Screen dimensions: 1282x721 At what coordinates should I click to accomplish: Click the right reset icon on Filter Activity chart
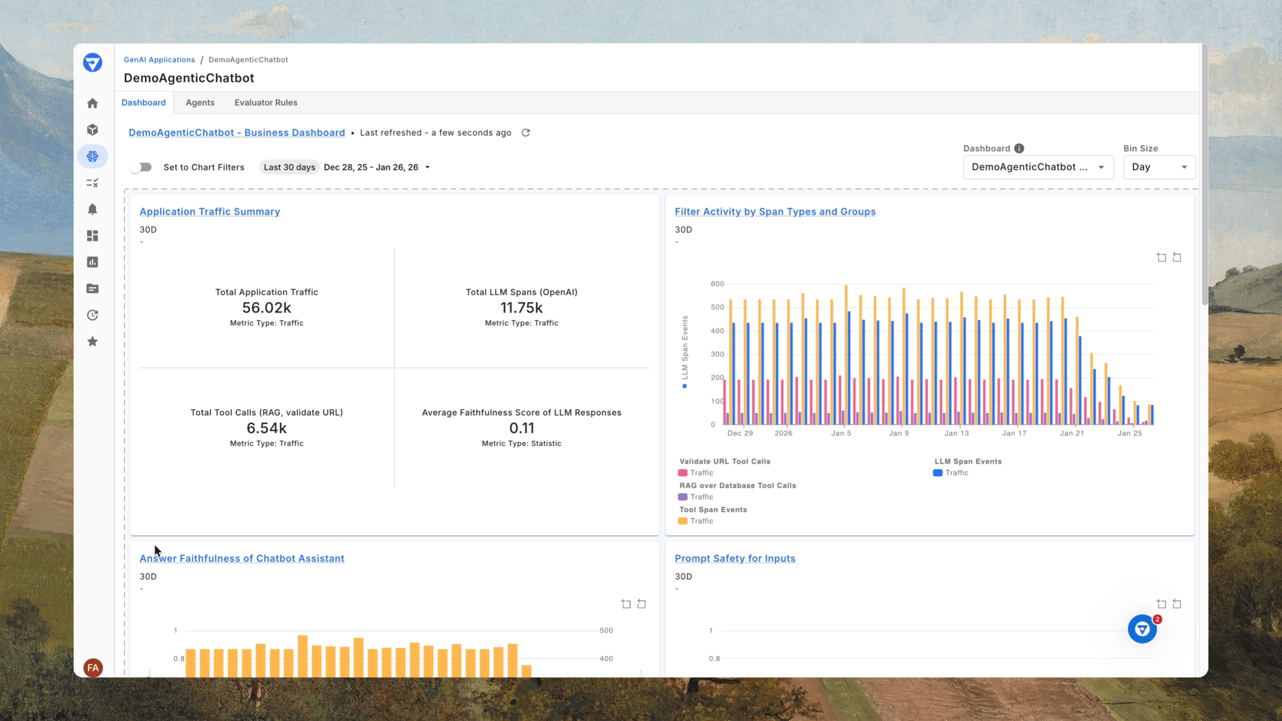pyautogui.click(x=1177, y=257)
